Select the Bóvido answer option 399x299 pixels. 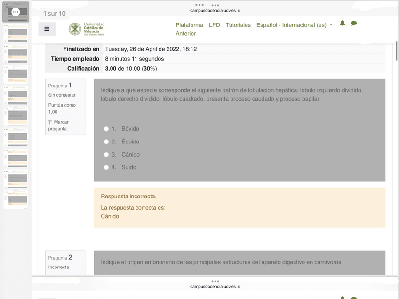[106, 128]
